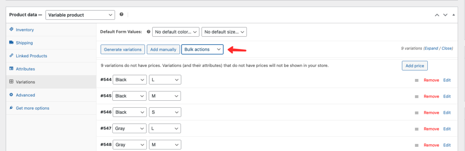Click the Variations grid icon

12,82
